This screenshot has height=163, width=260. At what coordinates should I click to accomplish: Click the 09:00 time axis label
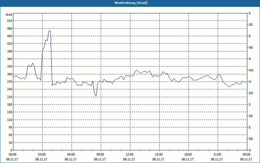pyautogui.click(x=100, y=155)
